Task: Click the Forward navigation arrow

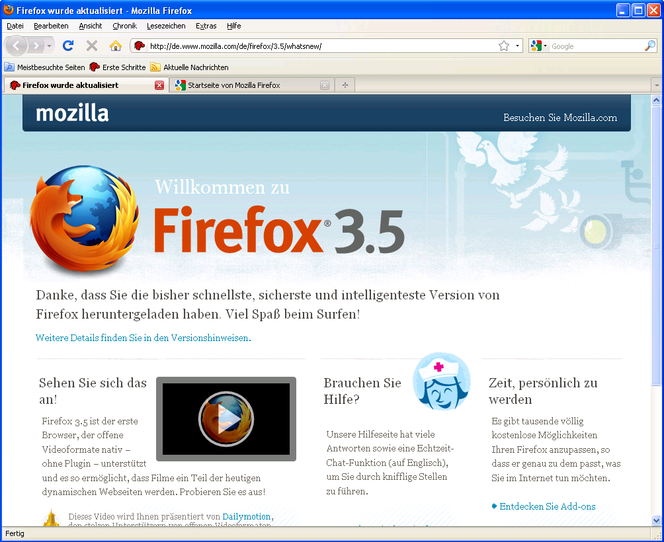Action: [x=36, y=45]
